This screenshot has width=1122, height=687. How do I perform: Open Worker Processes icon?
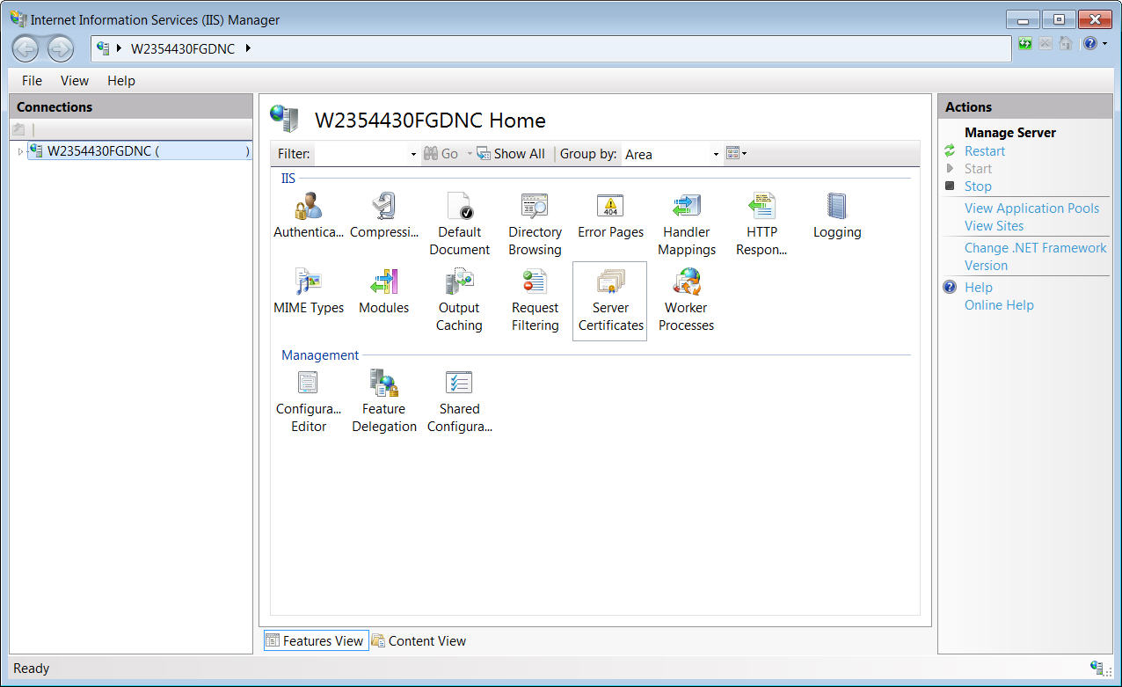686,283
